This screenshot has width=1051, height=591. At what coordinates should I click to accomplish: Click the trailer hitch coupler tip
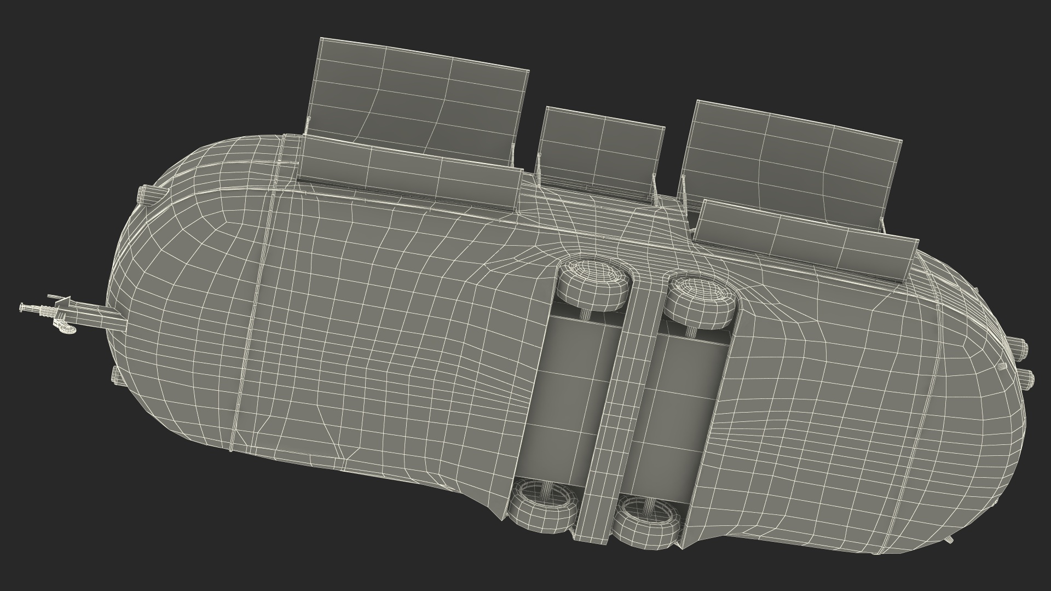click(23, 308)
